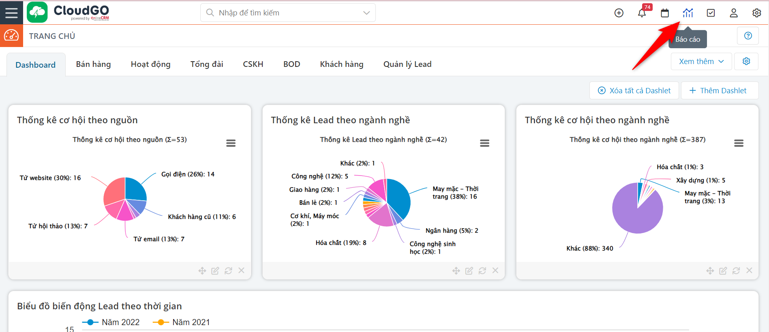The image size is (769, 332).
Task: Toggle Năm 2022 series in legend
Action: coord(111,322)
